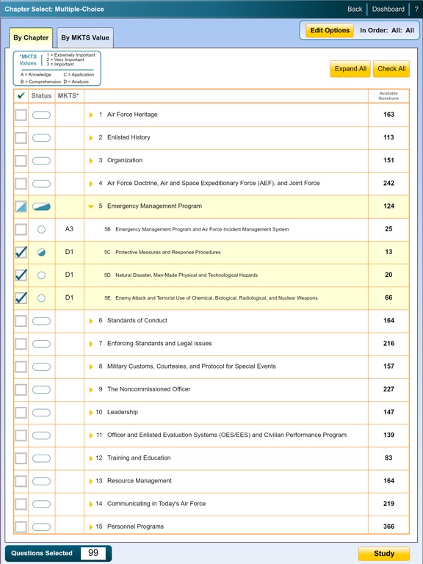Select the By Chapter tab
Screen dimensions: 423x564
coord(31,37)
